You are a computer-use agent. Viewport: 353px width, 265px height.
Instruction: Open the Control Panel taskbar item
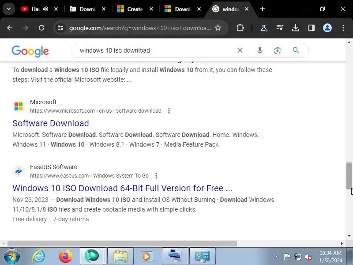pyautogui.click(x=203, y=257)
